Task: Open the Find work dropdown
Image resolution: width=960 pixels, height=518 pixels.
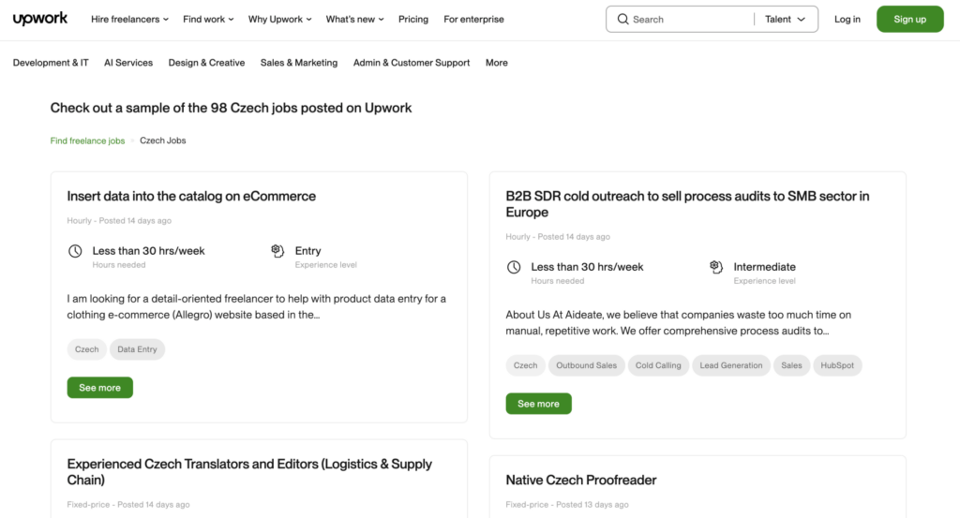Action: click(x=209, y=20)
